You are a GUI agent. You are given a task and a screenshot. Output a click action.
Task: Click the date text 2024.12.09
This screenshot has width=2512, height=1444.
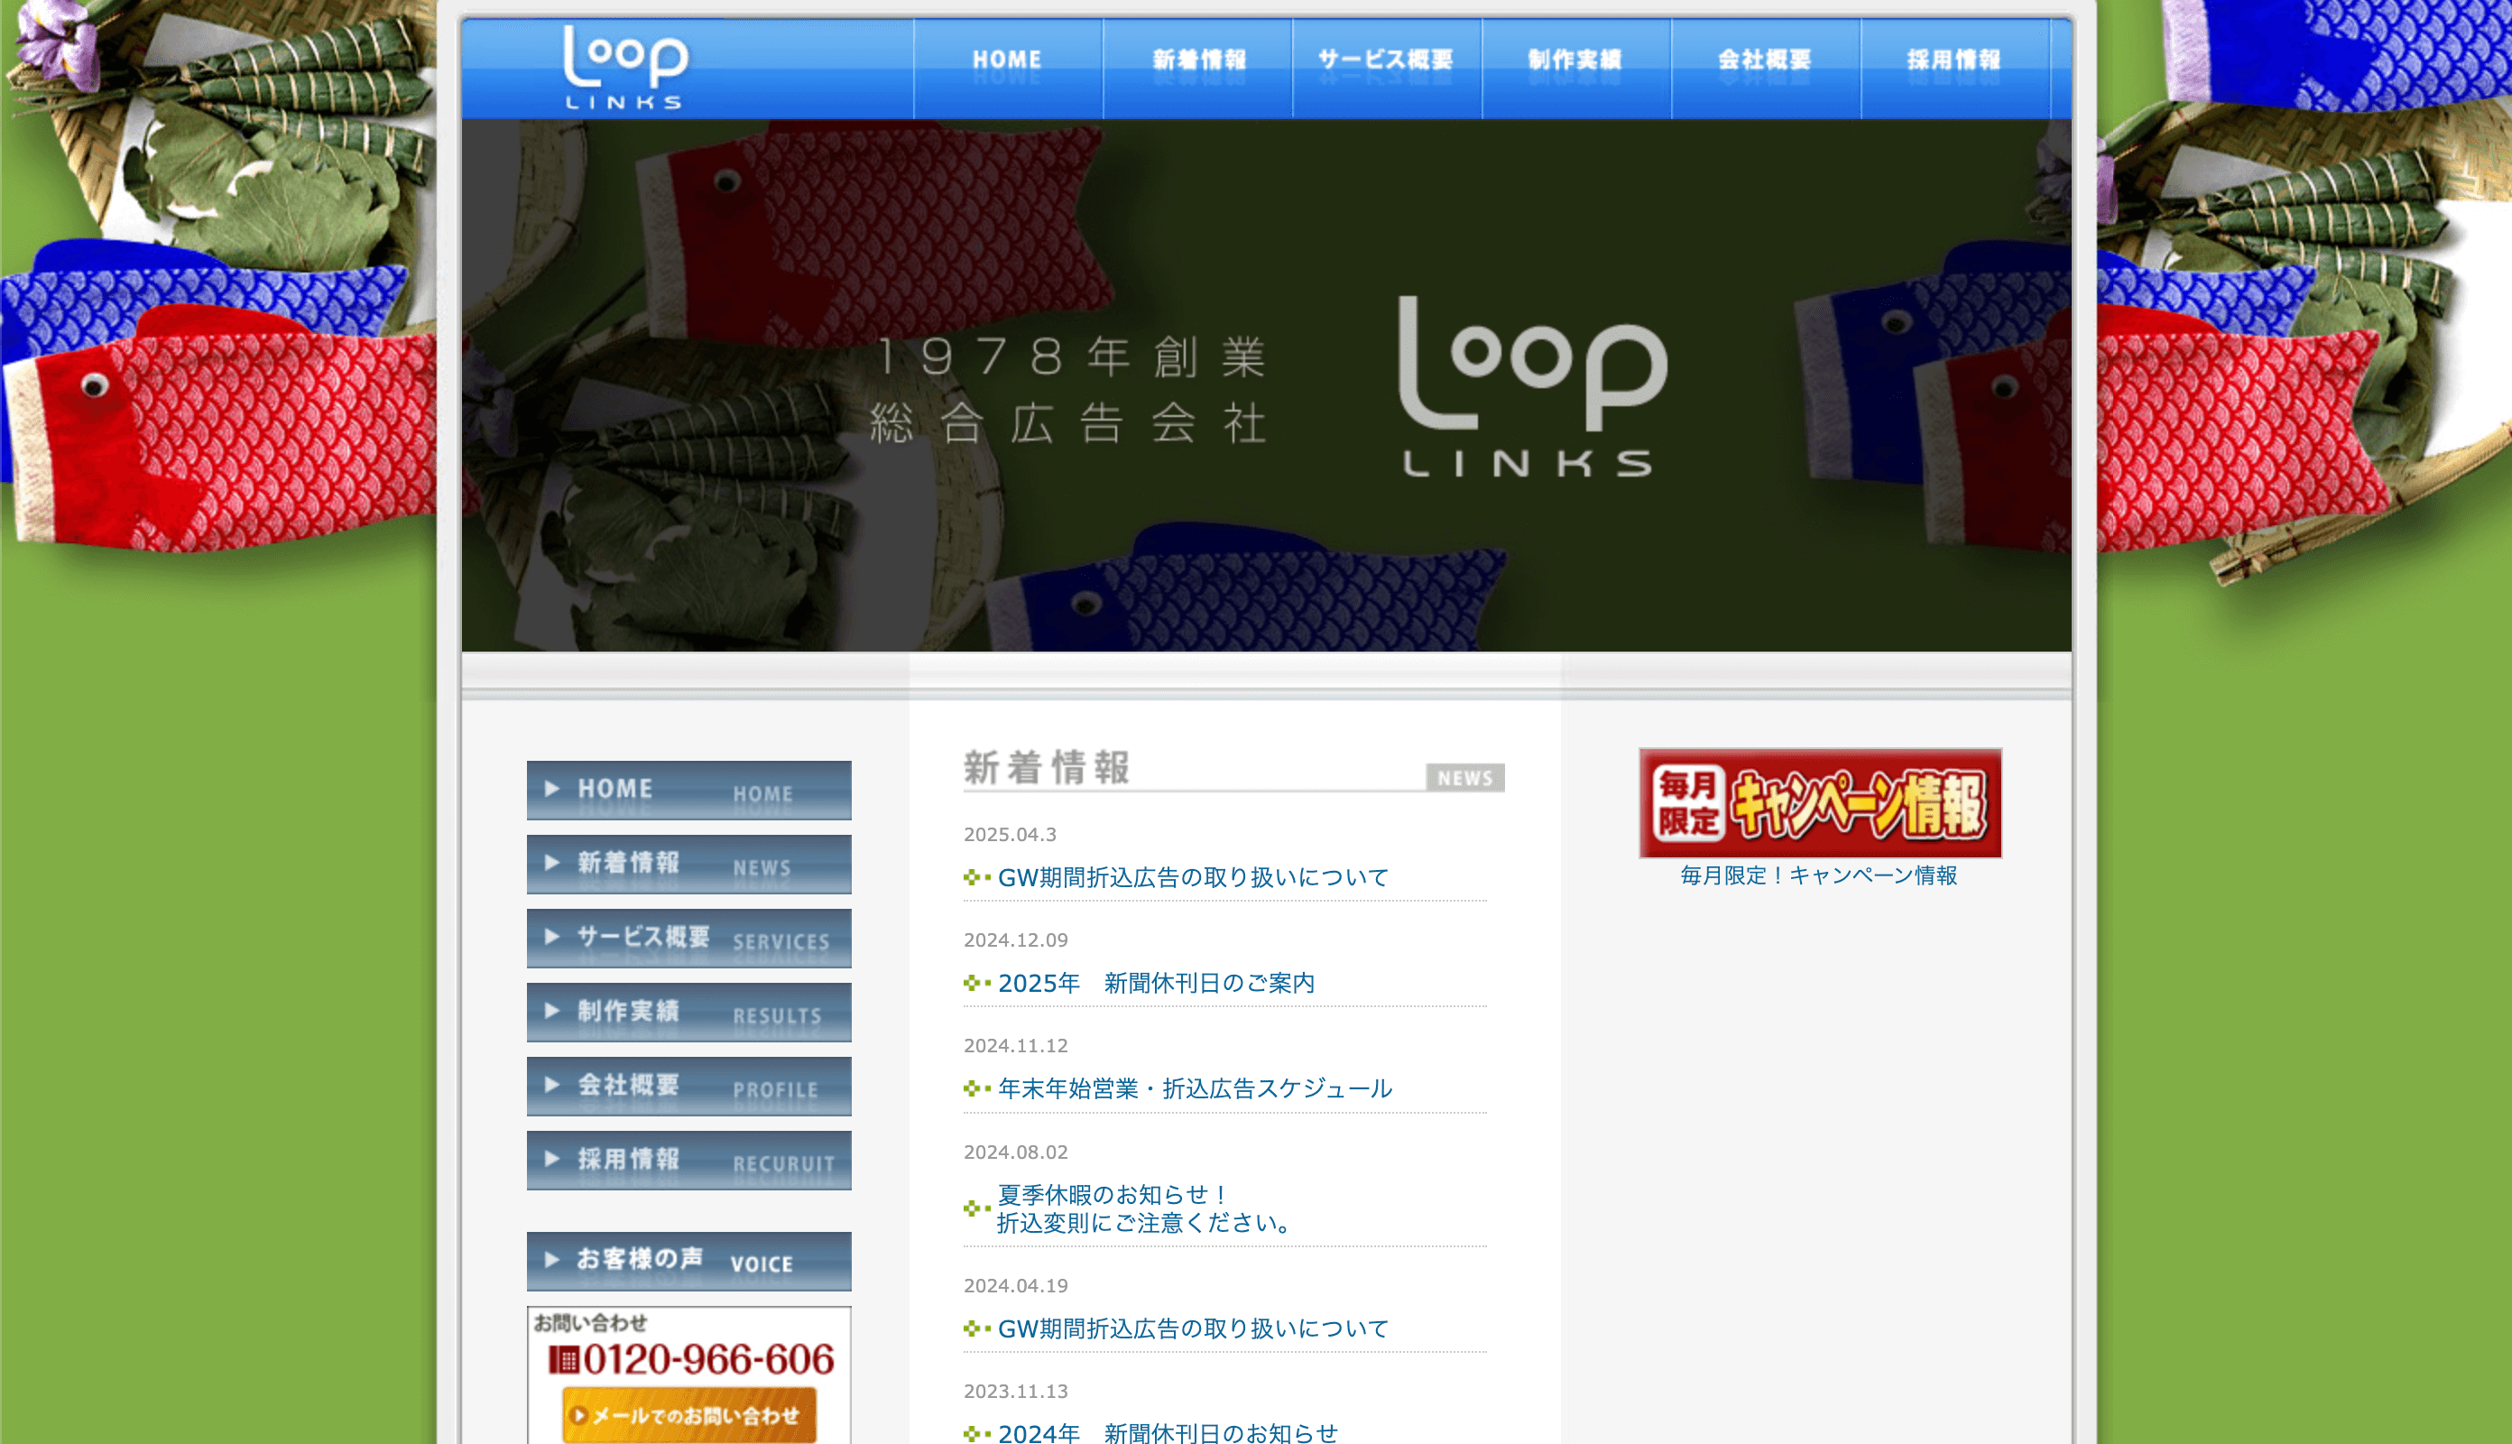(x=1015, y=940)
